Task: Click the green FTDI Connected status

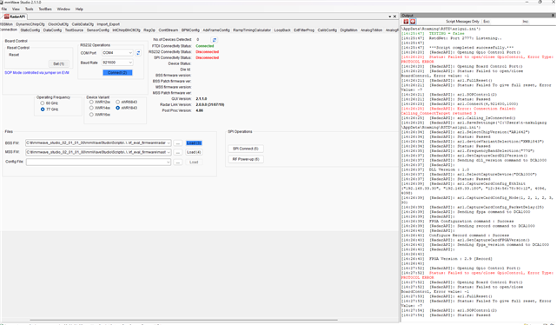Action: 205,46
